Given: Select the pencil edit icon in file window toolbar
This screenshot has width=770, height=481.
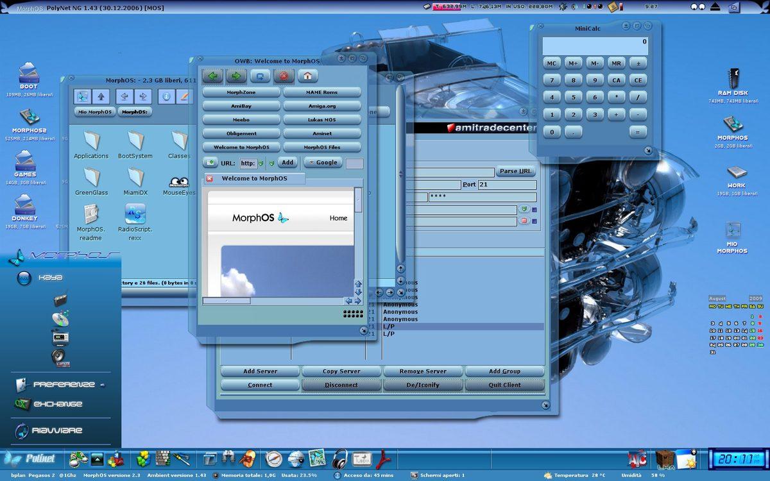Looking at the screenshot, I should click(x=185, y=96).
